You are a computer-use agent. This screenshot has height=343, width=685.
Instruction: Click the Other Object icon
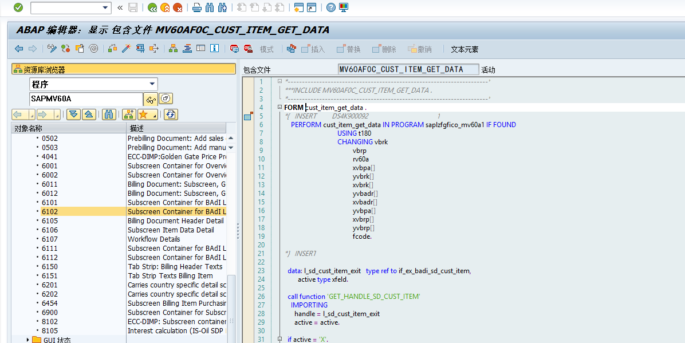coord(80,49)
